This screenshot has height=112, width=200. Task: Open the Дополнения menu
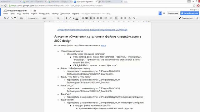tap(65, 14)
